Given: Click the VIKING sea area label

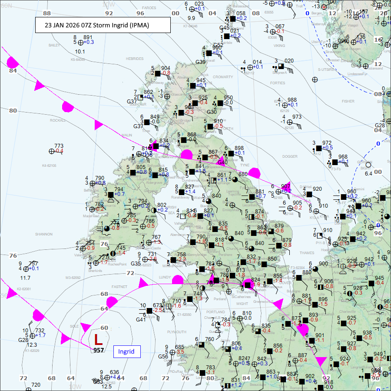Looking at the screenshot, I should (279, 46).
